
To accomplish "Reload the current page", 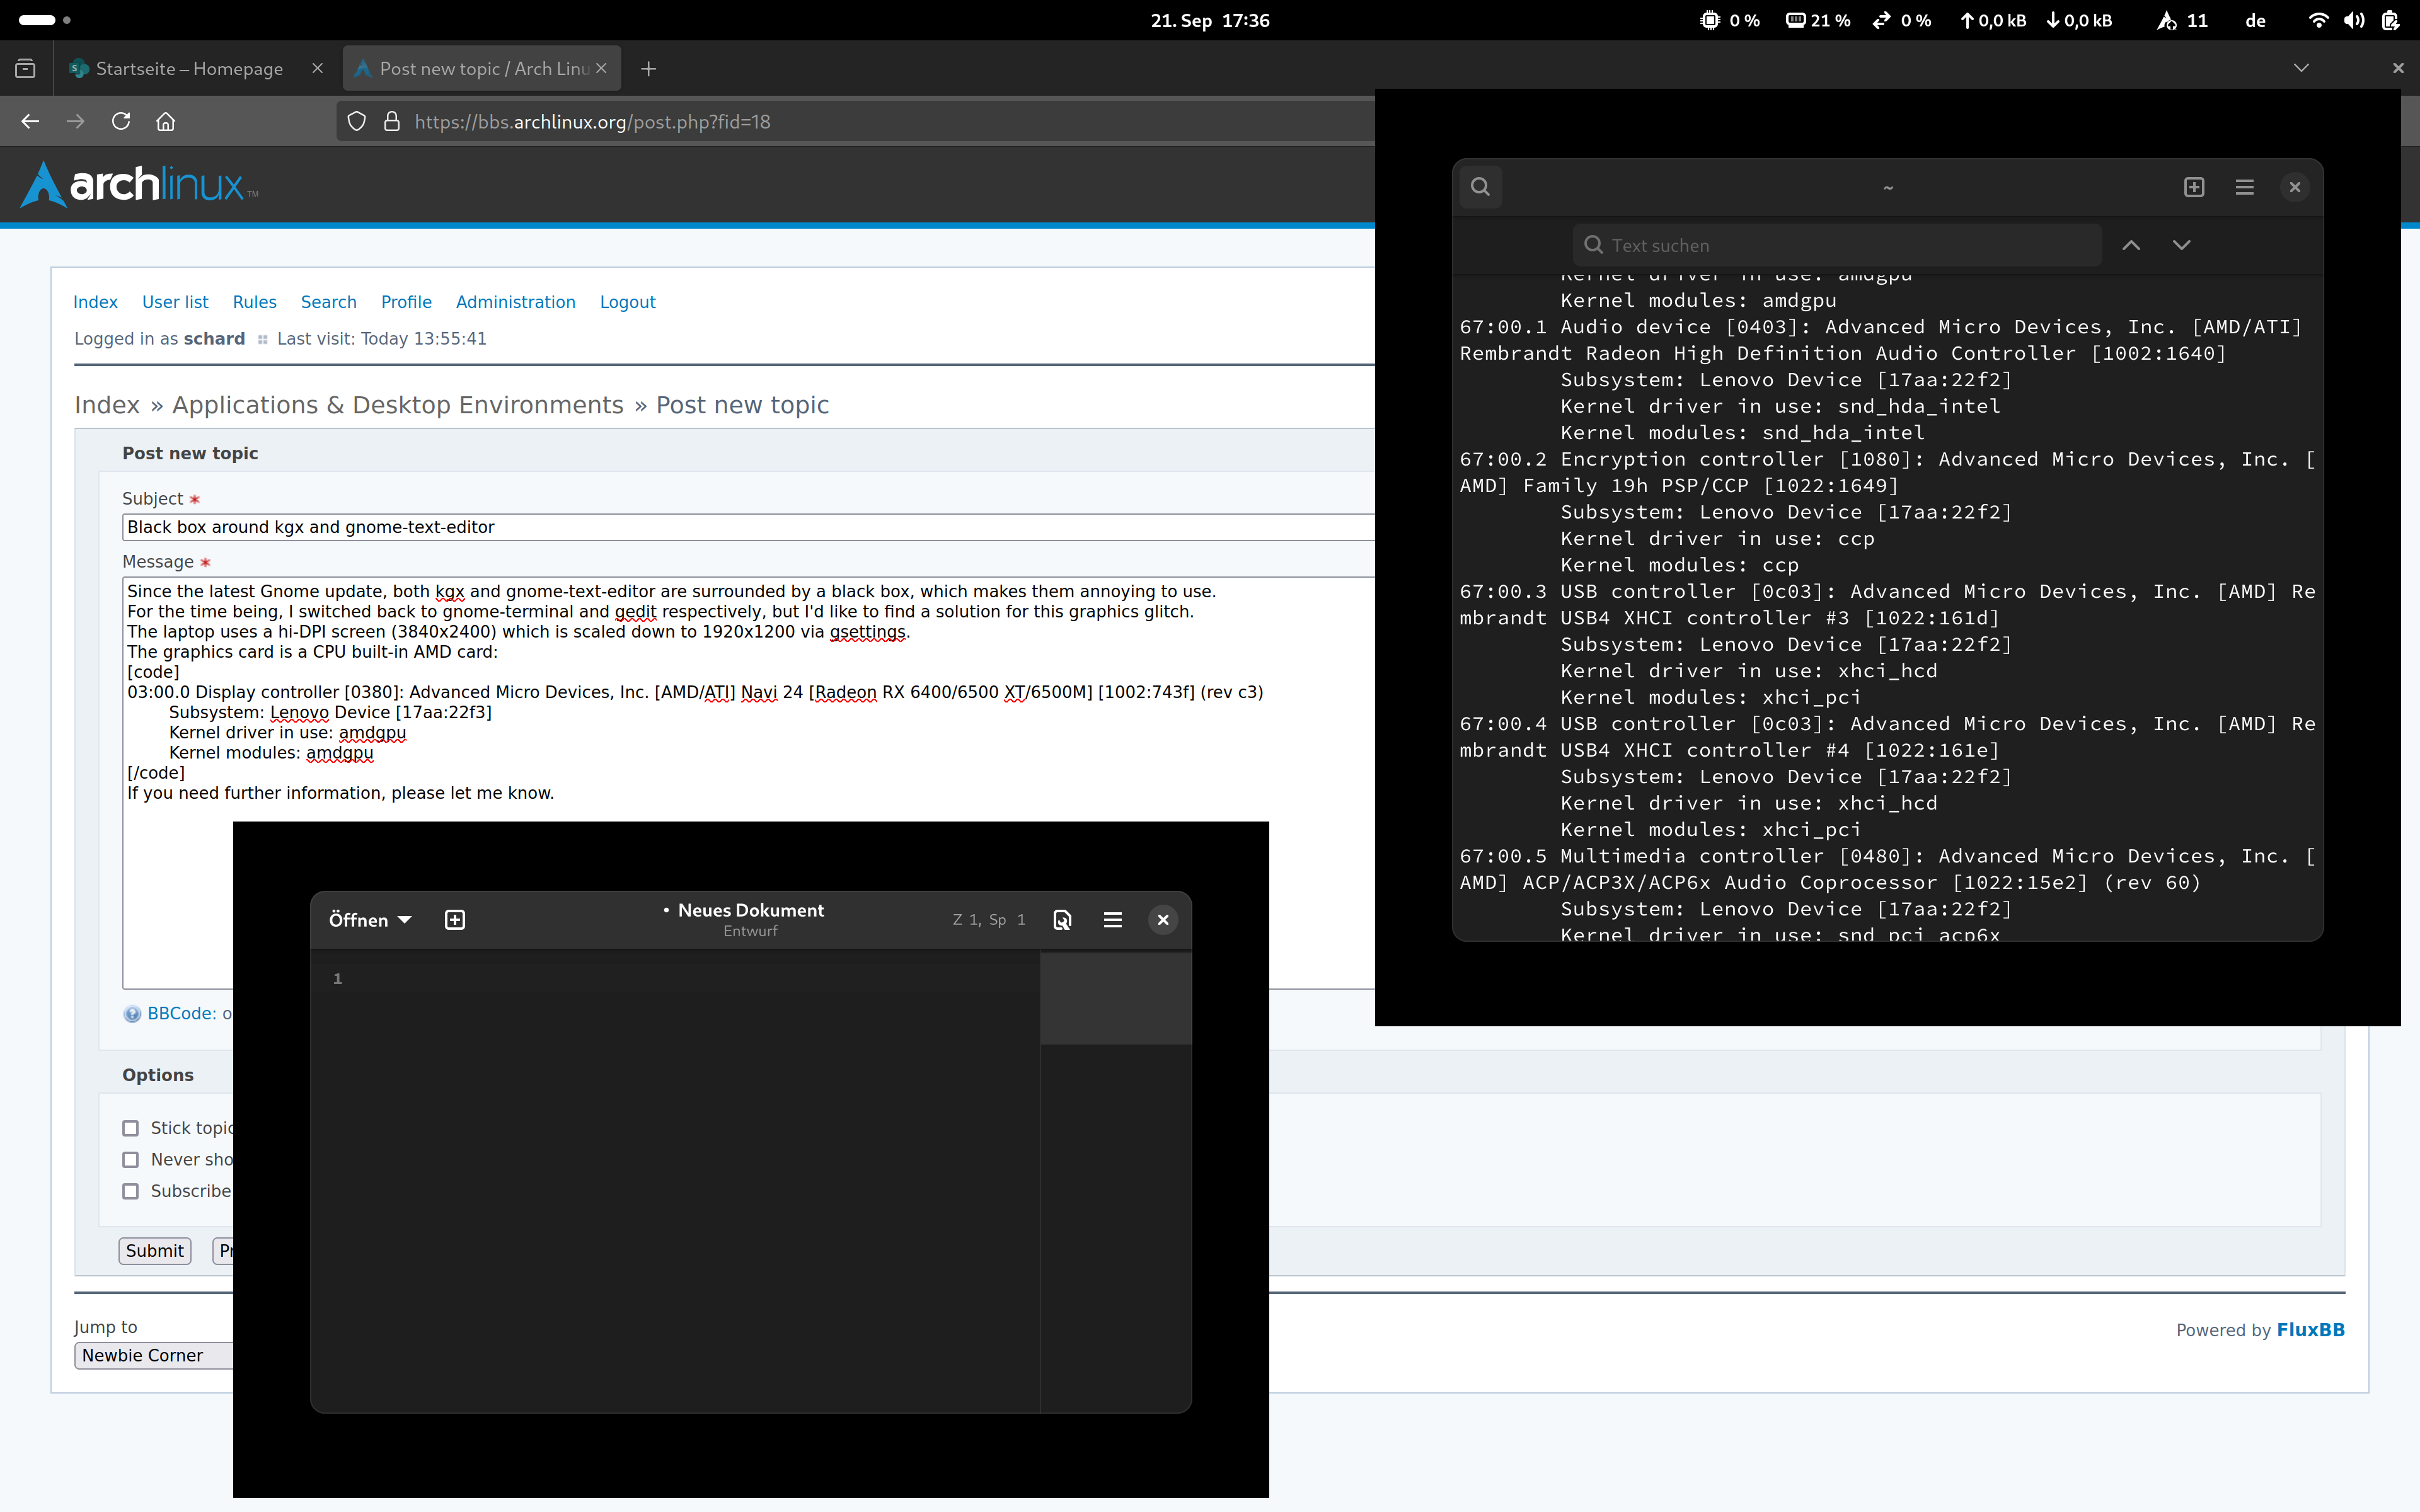I will click(121, 121).
